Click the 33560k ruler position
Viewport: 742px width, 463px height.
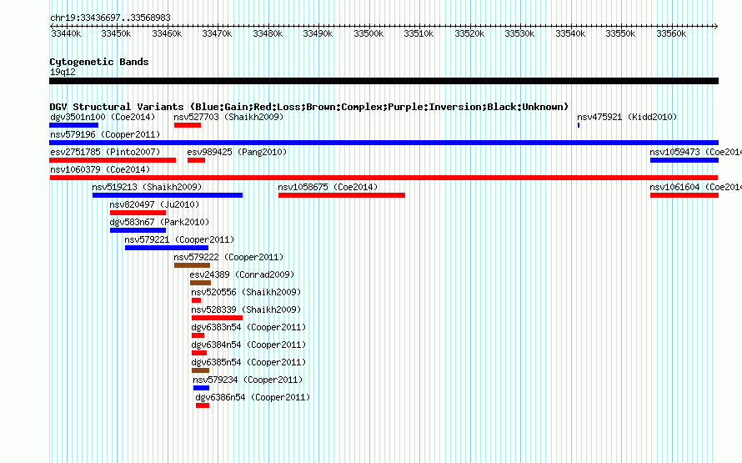(x=671, y=33)
